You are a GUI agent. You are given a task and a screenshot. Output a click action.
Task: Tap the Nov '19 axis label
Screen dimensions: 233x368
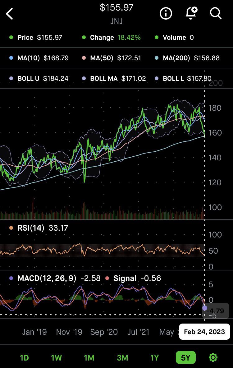[x=69, y=332]
